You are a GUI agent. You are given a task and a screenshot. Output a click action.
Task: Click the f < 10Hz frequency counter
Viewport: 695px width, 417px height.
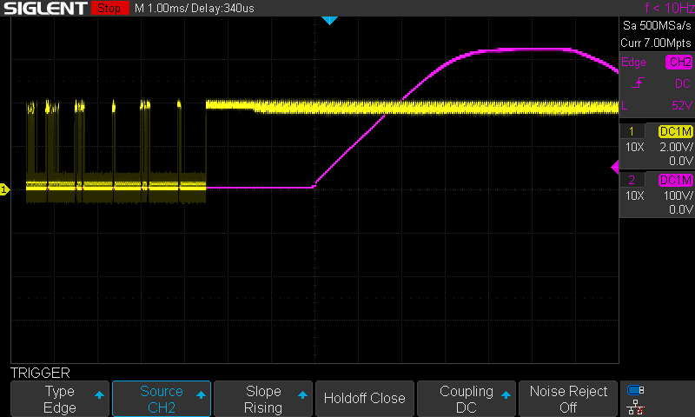pos(669,8)
